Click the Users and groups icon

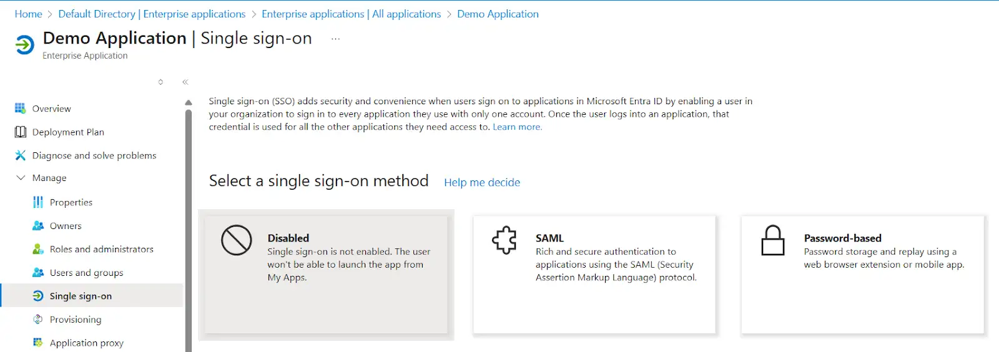38,273
